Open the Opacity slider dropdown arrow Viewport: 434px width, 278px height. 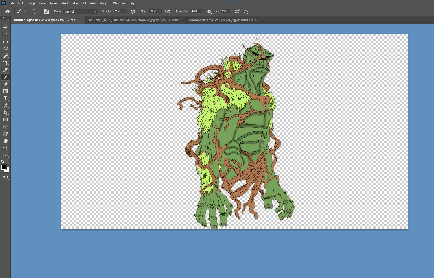(125, 11)
